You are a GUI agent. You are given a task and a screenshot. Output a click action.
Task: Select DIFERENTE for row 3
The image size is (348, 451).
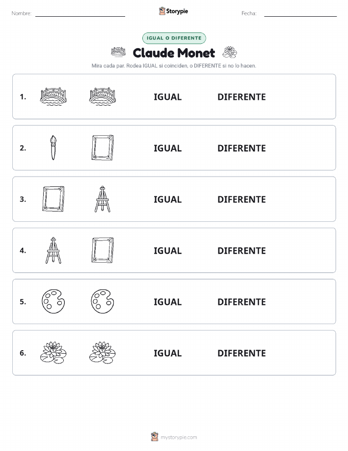tap(241, 199)
